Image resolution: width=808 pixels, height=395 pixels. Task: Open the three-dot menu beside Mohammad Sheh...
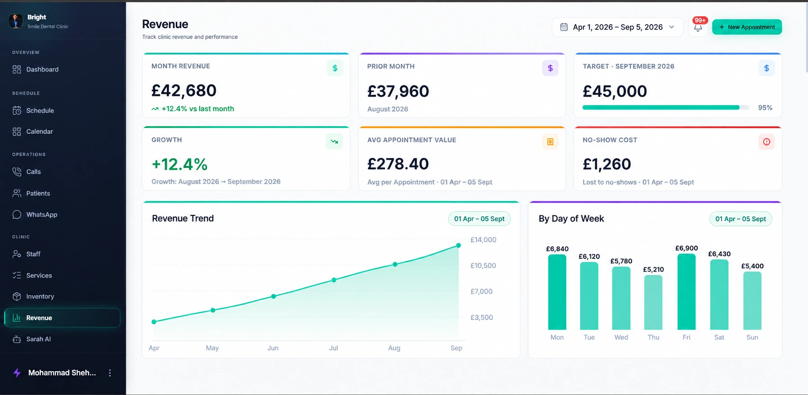coord(110,373)
